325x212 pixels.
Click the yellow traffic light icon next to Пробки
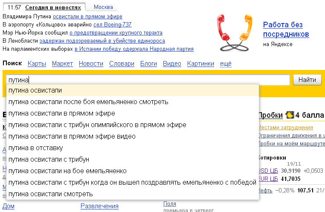tap(290, 115)
